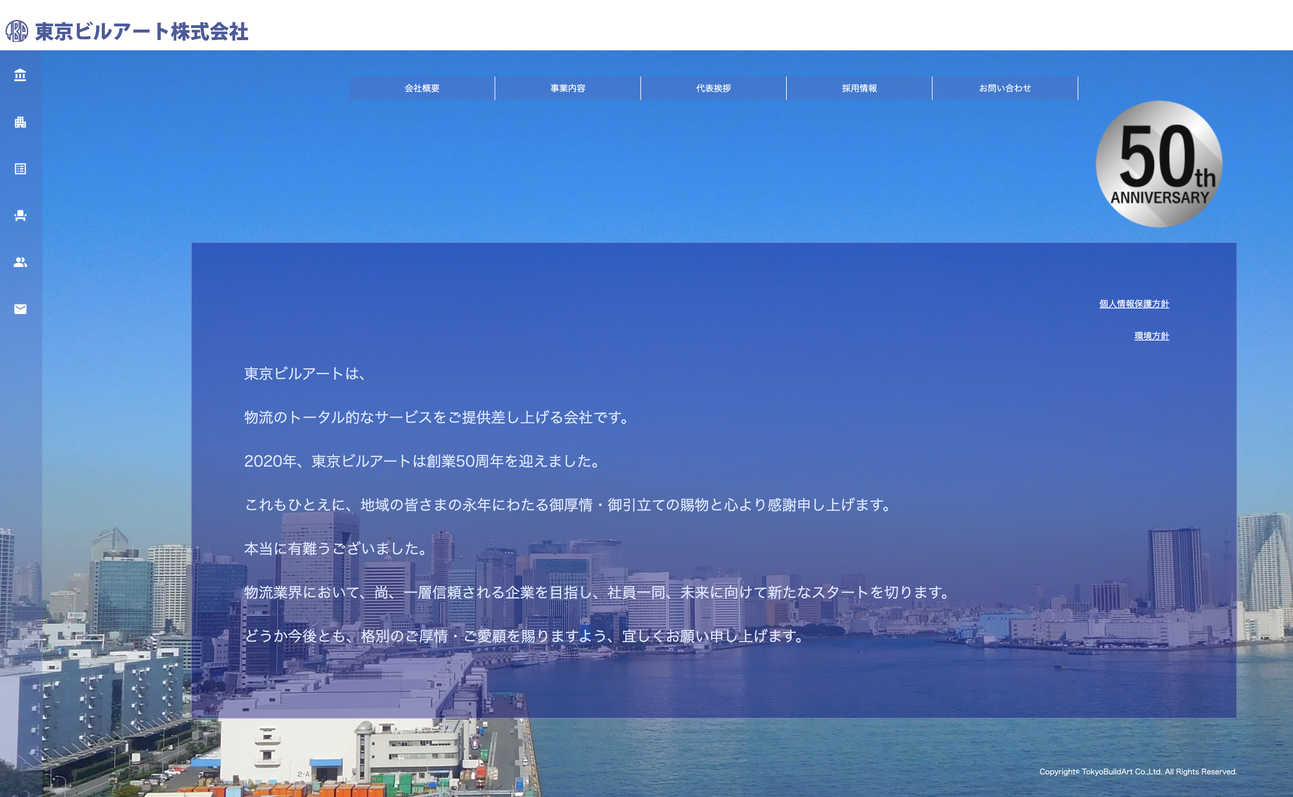This screenshot has width=1293, height=797.
Task: Select the bank-style home icon in sidebar
Action: pos(19,75)
